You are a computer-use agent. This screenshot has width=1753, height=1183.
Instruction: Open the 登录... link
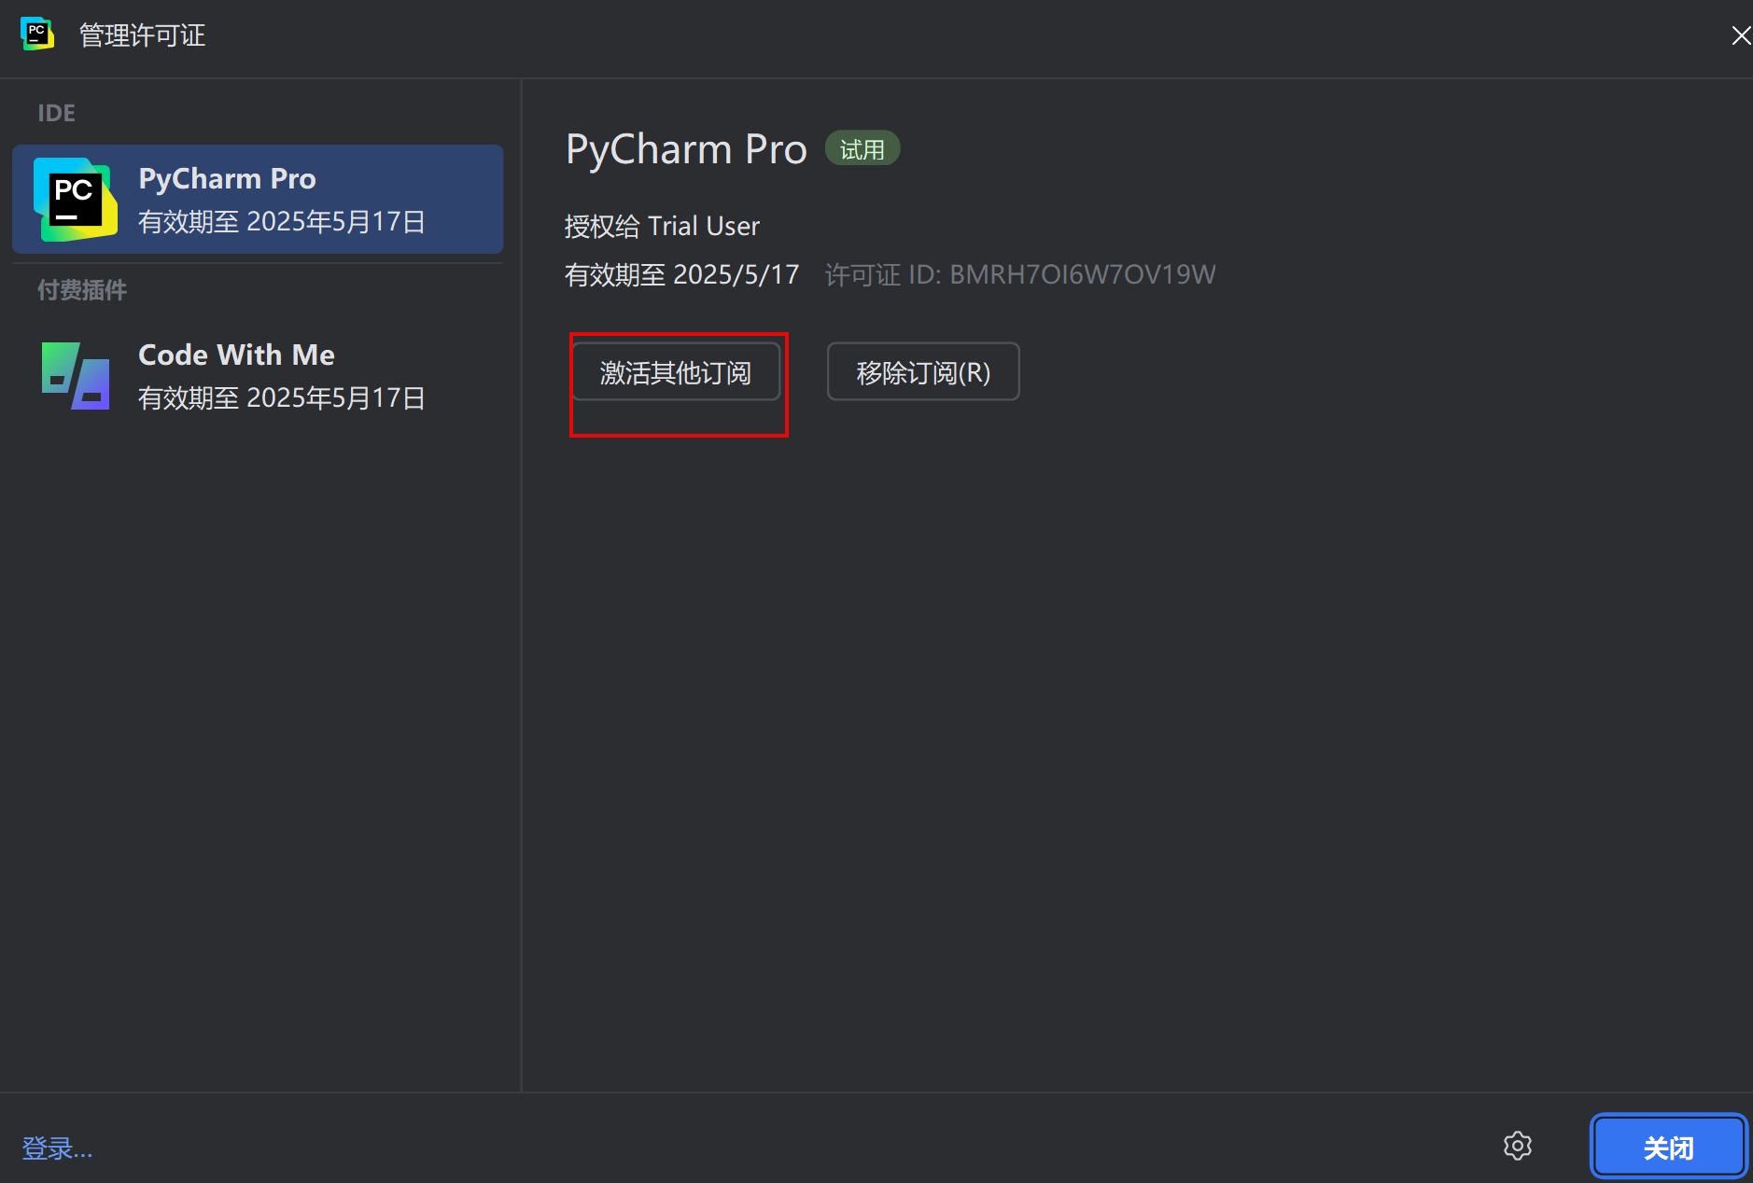57,1148
